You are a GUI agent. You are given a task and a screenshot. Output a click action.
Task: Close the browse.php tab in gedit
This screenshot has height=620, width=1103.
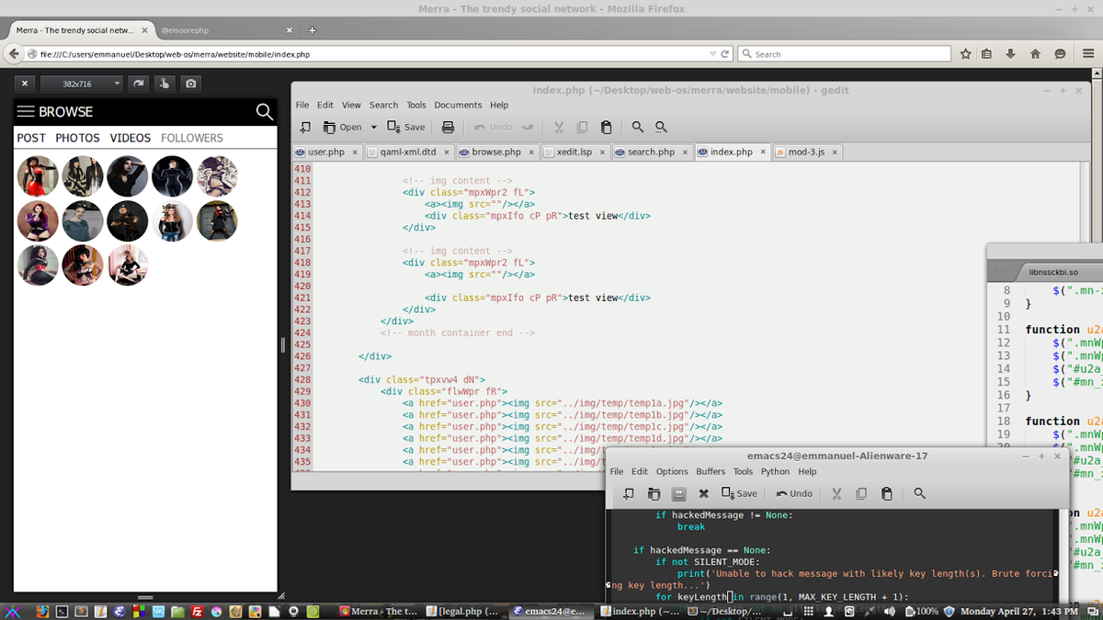pyautogui.click(x=530, y=152)
